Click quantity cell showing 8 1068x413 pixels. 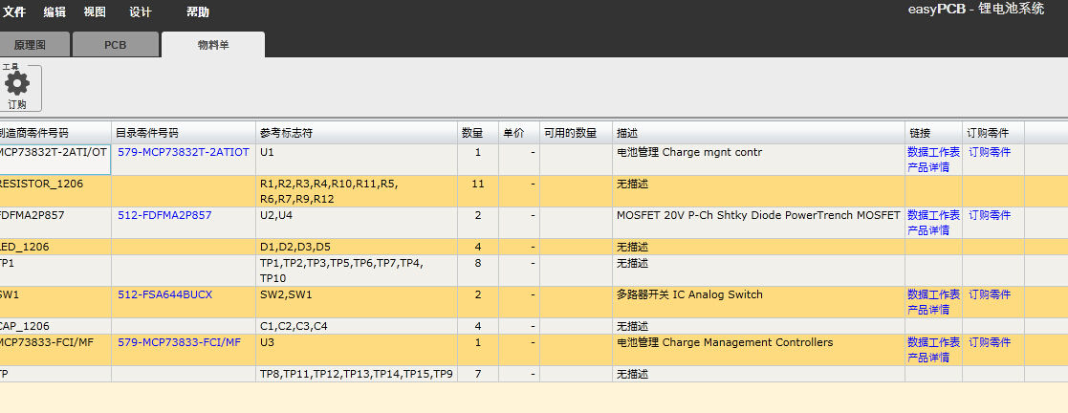tap(477, 271)
